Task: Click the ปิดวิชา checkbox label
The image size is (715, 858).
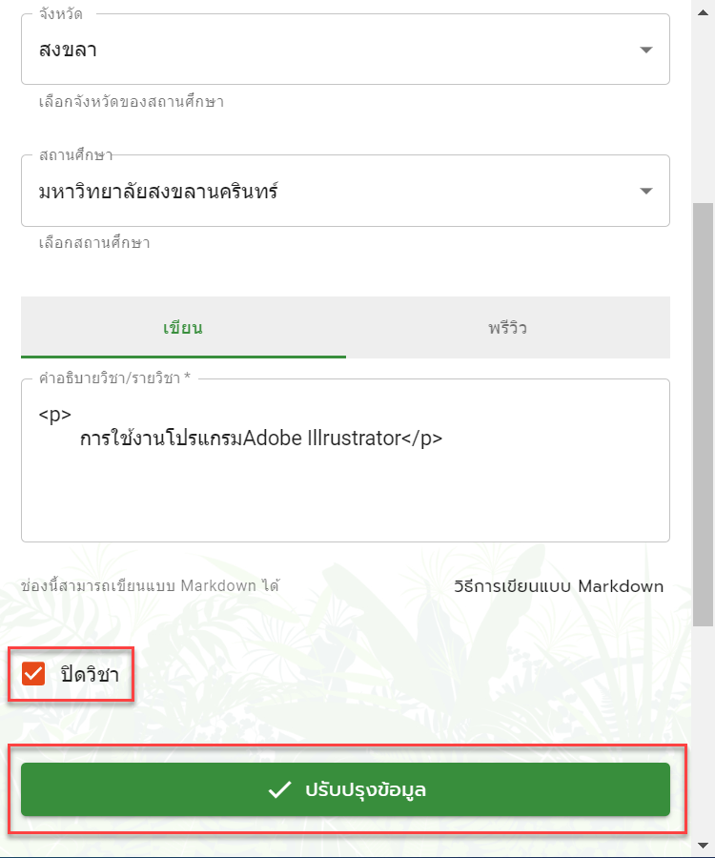Action: [x=90, y=674]
